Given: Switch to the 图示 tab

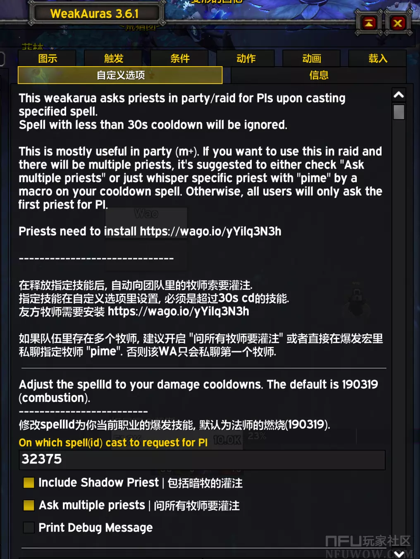Looking at the screenshot, I should 47,58.
